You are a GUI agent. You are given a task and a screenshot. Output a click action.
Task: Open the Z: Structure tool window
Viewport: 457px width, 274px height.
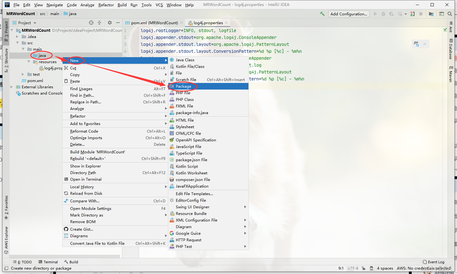pos(6,60)
